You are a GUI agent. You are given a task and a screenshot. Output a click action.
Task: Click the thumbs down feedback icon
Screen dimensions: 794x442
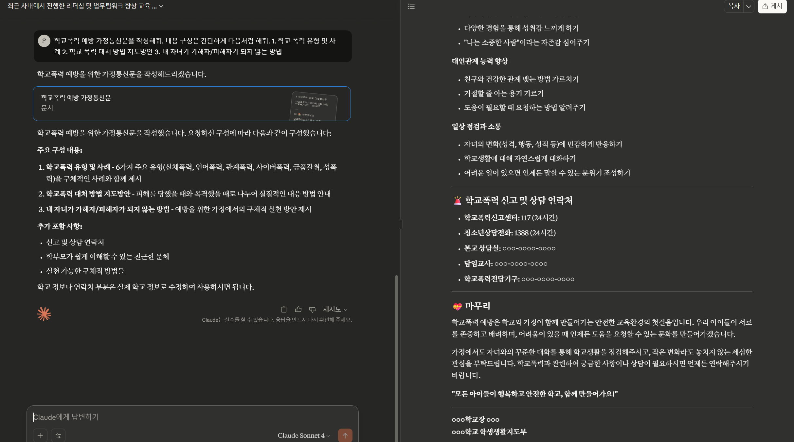pyautogui.click(x=312, y=309)
